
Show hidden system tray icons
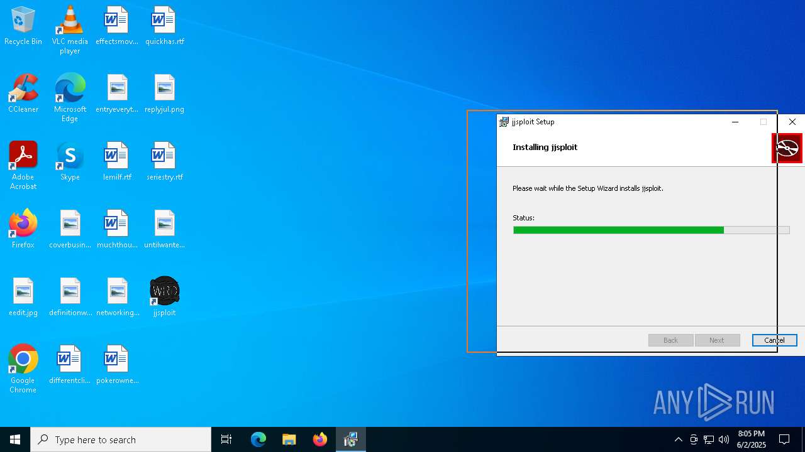tap(678, 439)
